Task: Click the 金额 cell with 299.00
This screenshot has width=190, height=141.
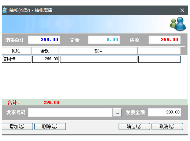Action: pos(45,59)
